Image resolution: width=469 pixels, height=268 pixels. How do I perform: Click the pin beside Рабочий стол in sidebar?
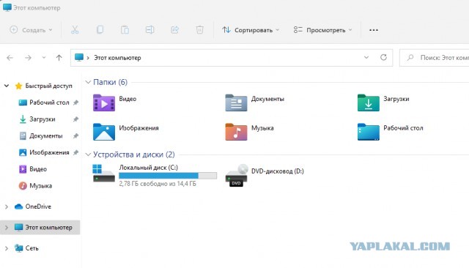(75, 103)
